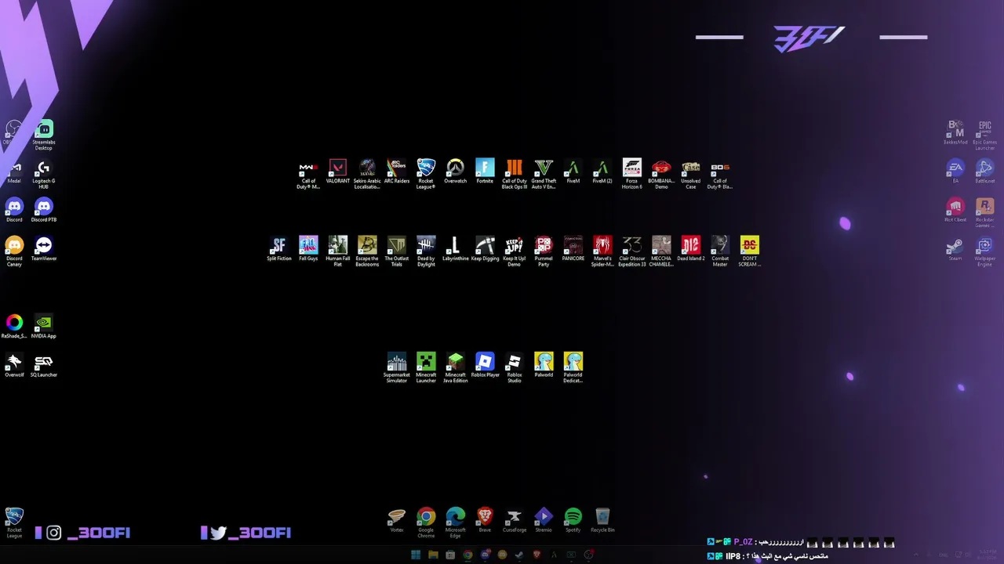
Task: Launch the Split Fiction shortcut
Action: pos(279,249)
